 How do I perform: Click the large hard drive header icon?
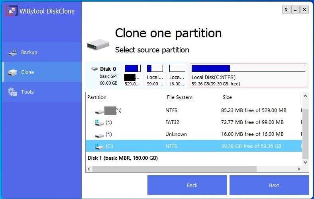pos(98,44)
